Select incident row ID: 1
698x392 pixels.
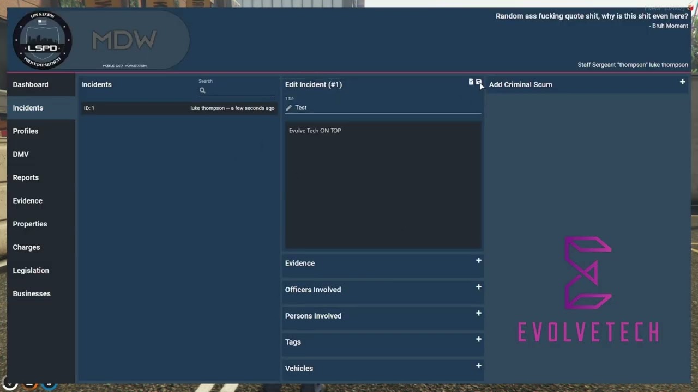click(x=179, y=108)
